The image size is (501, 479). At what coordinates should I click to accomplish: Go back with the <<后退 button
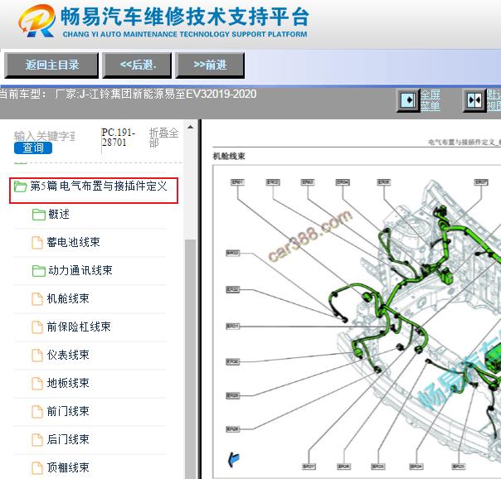[137, 65]
